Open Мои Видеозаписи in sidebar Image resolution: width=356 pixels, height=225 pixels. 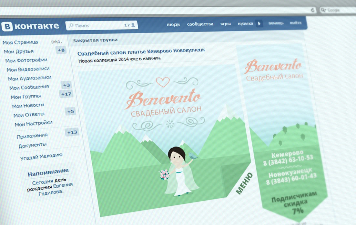tap(28, 69)
